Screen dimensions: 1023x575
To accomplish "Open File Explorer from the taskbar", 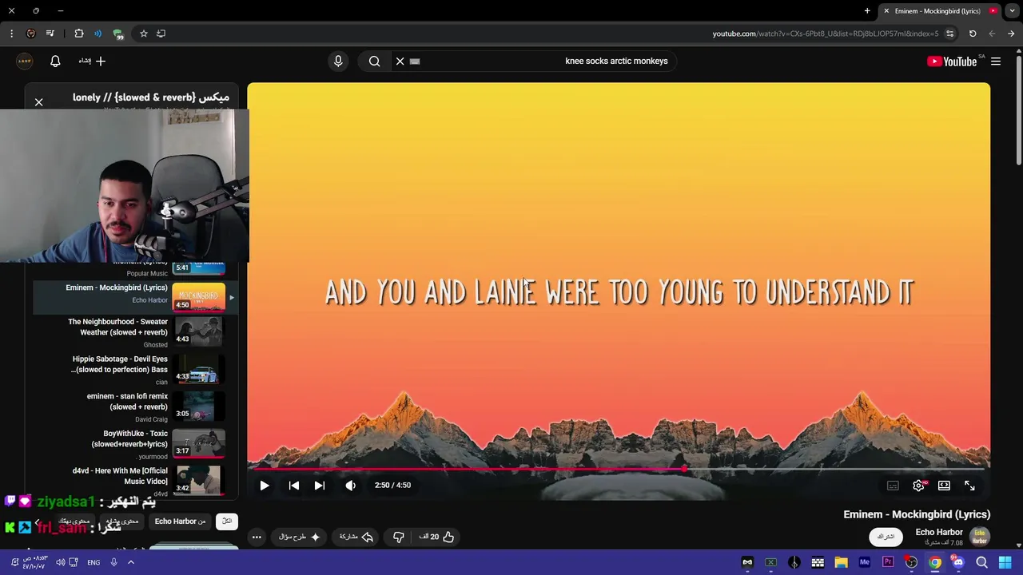I will click(x=841, y=562).
